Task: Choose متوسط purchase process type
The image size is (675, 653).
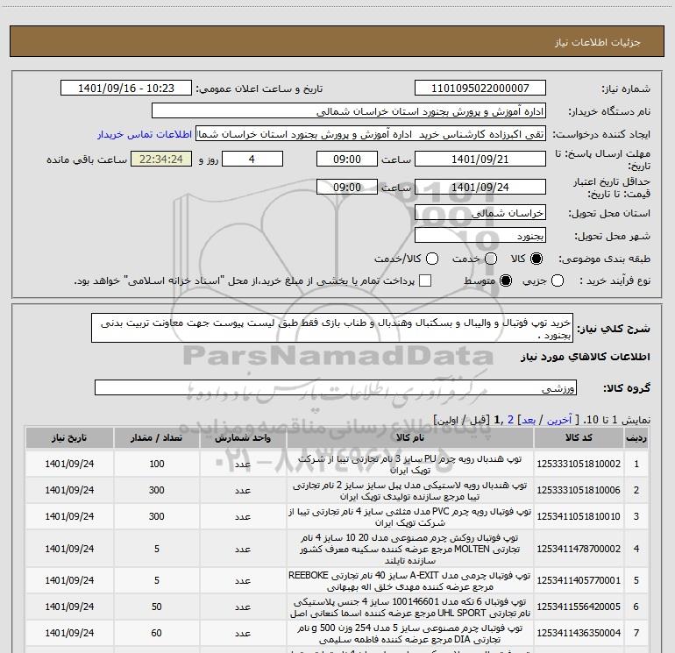Action: pyautogui.click(x=506, y=280)
